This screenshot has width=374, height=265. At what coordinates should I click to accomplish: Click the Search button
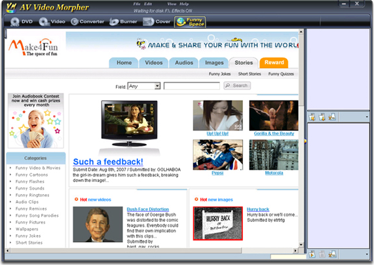(x=237, y=86)
